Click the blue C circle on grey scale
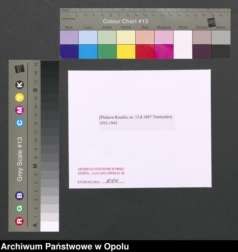The width and height of the screenshot is (238, 252). click(20, 123)
